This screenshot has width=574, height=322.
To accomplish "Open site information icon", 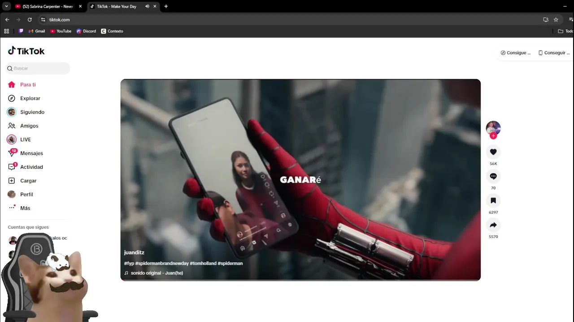I will click(x=43, y=20).
